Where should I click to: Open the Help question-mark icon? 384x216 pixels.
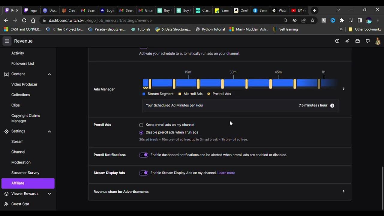[337, 41]
